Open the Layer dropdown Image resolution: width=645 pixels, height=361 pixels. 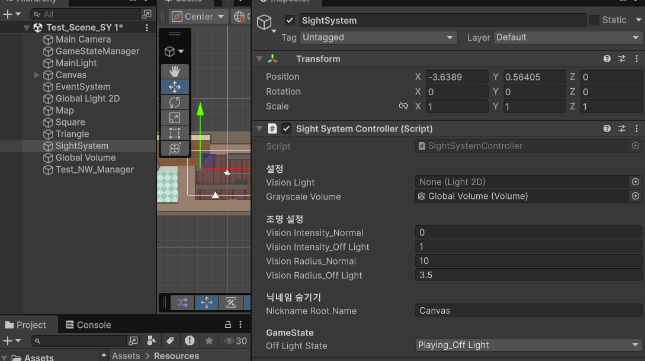pos(568,37)
